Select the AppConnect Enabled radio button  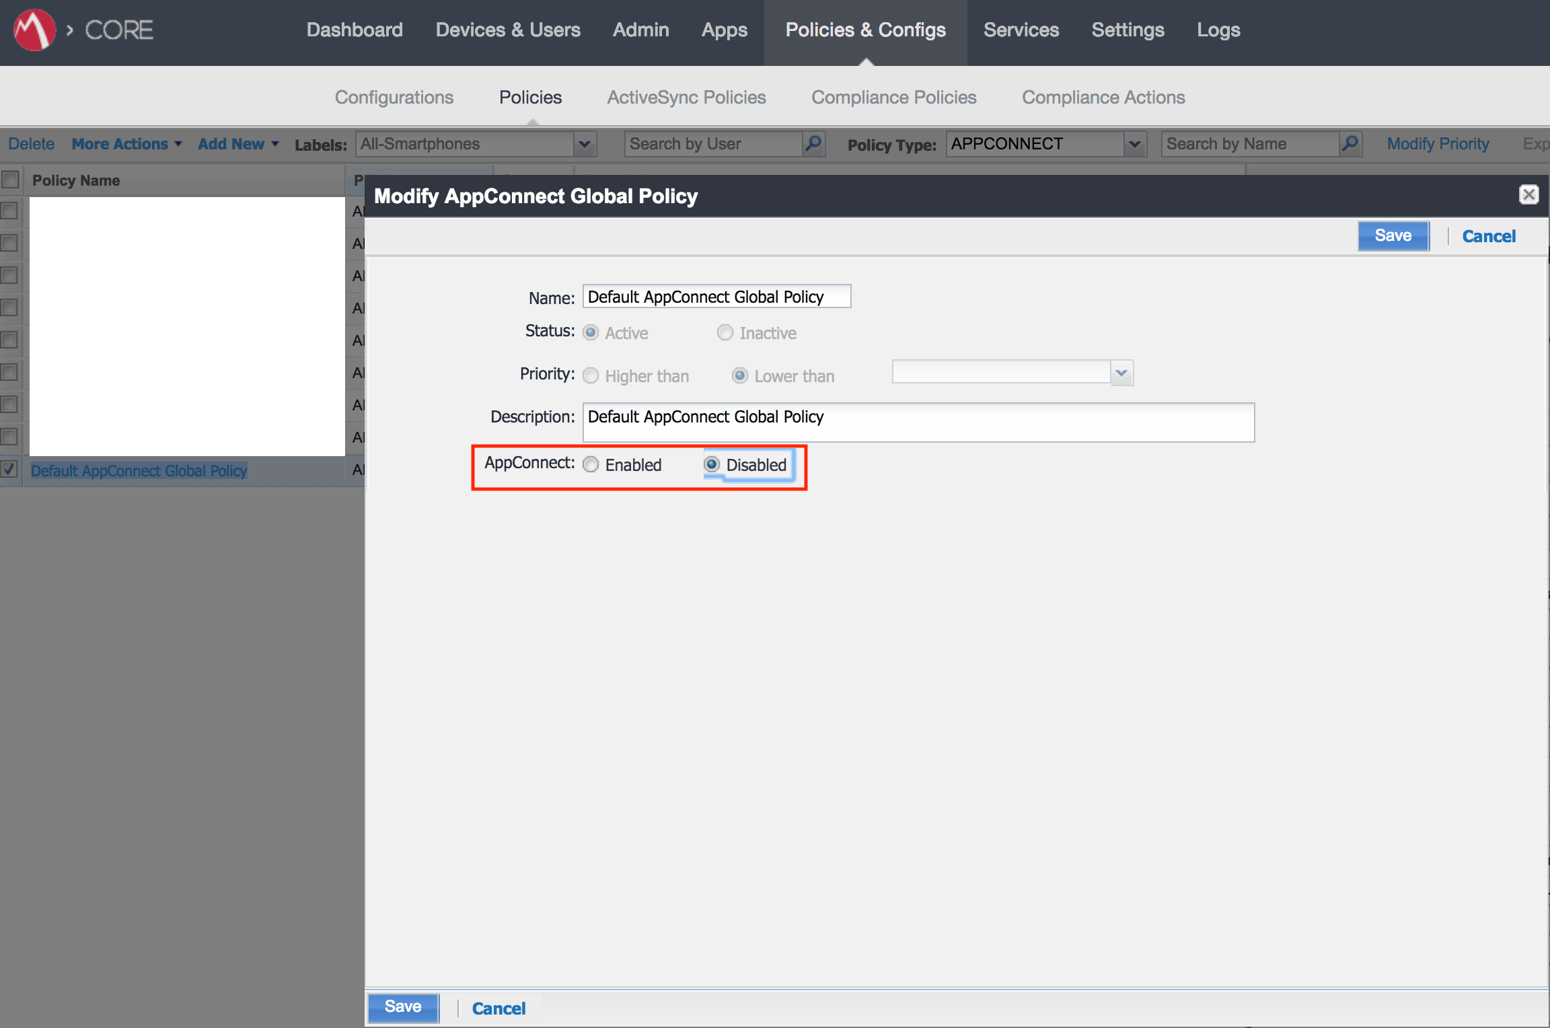coord(591,465)
